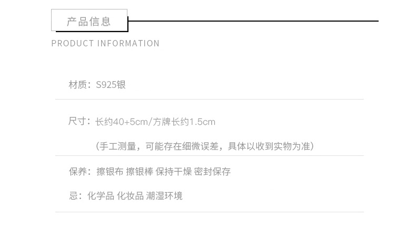
Task: Click the 手工测量 measurement note line
Action: tap(204, 146)
